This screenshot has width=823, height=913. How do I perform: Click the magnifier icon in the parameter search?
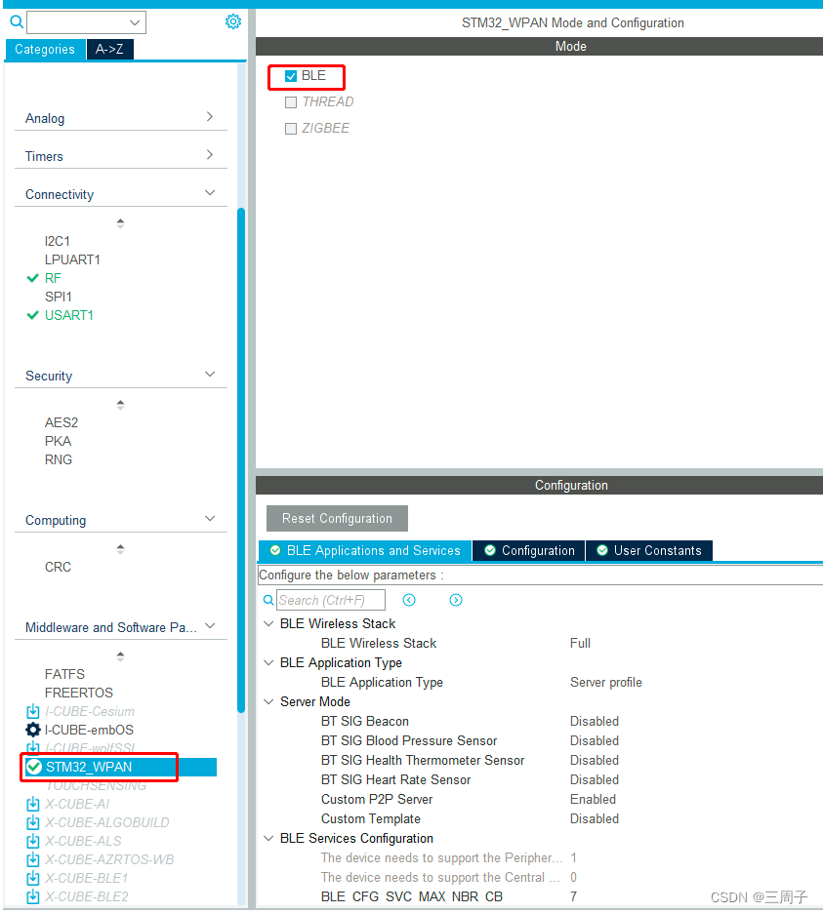(268, 600)
